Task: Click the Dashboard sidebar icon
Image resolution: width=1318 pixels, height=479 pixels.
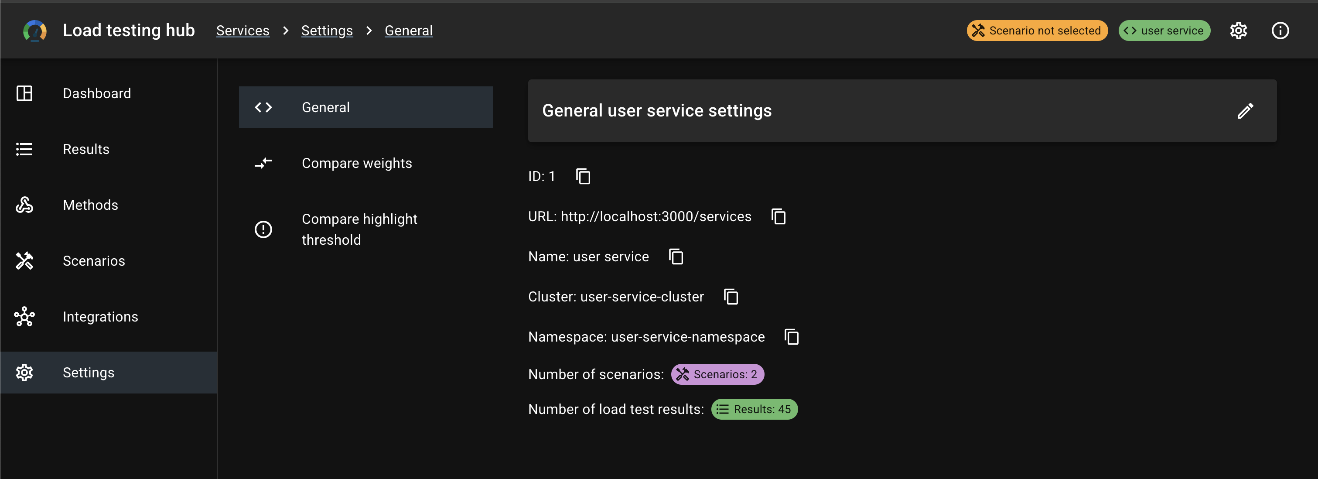Action: tap(24, 93)
